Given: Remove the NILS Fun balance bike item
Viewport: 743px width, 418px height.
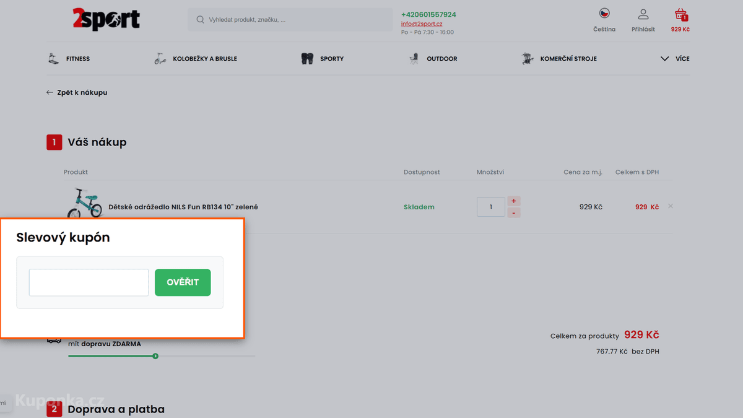Looking at the screenshot, I should [x=671, y=206].
